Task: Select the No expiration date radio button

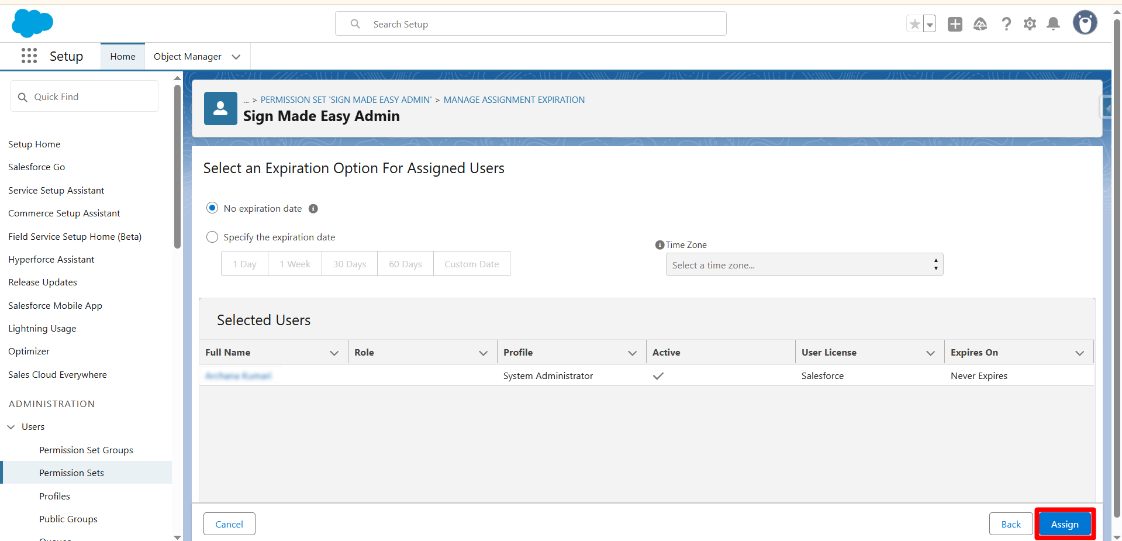Action: [212, 208]
